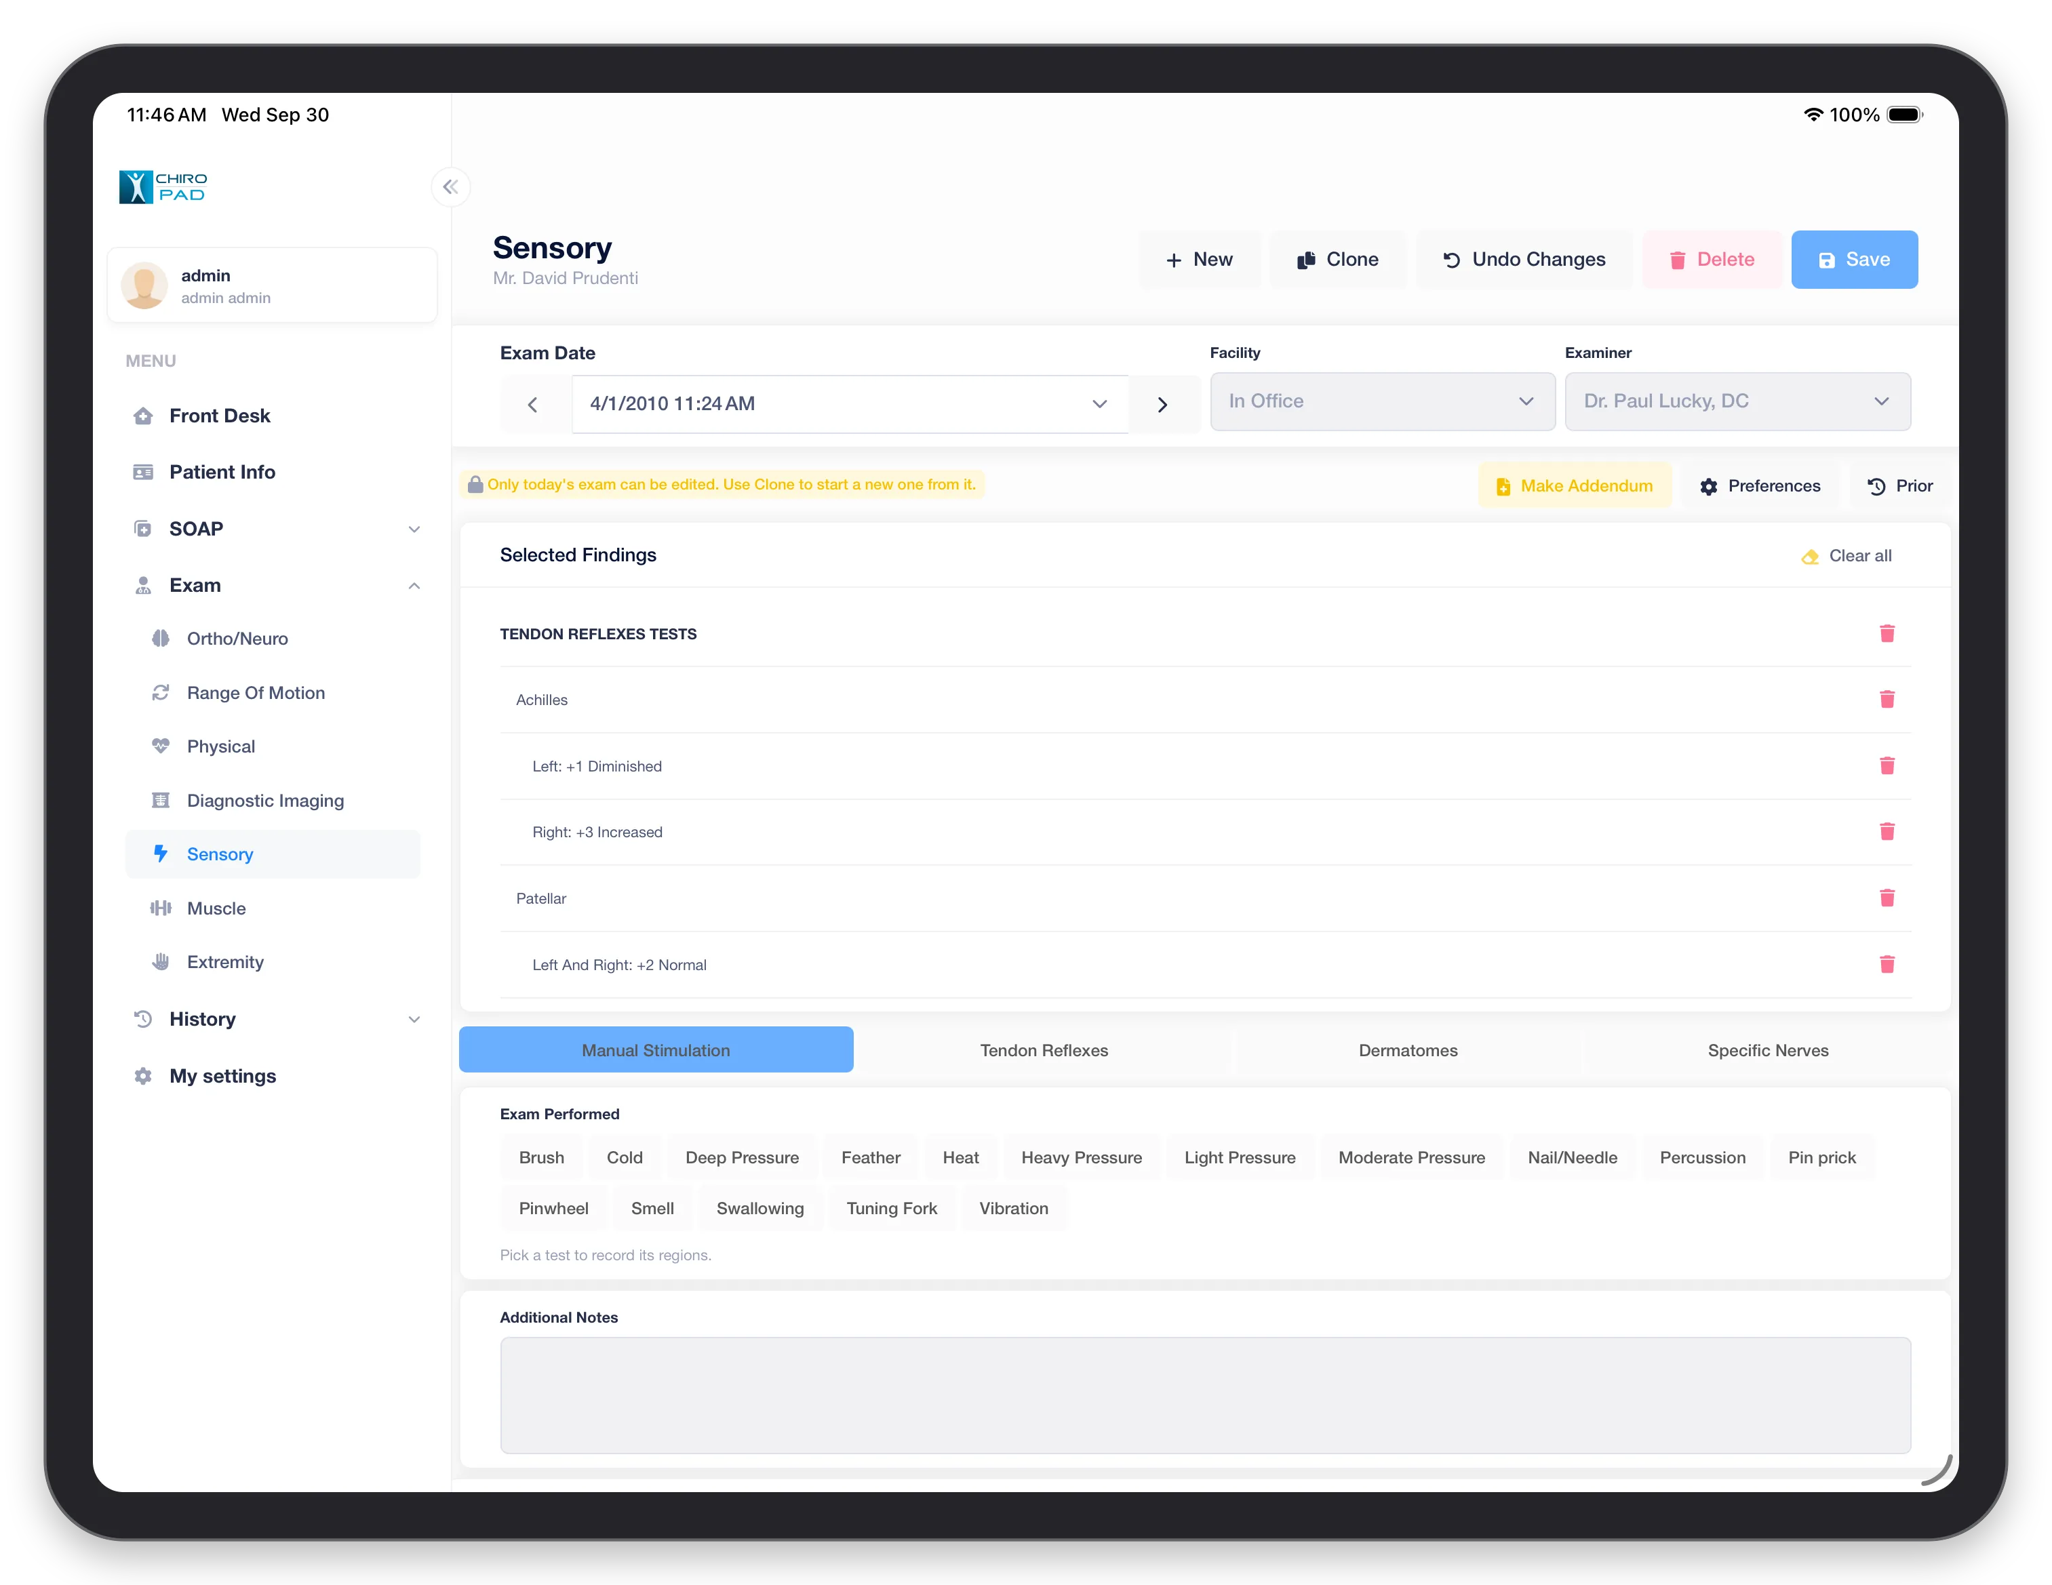Collapse the sidebar with the double-chevron icon
This screenshot has height=1585, width=2052.
click(451, 186)
